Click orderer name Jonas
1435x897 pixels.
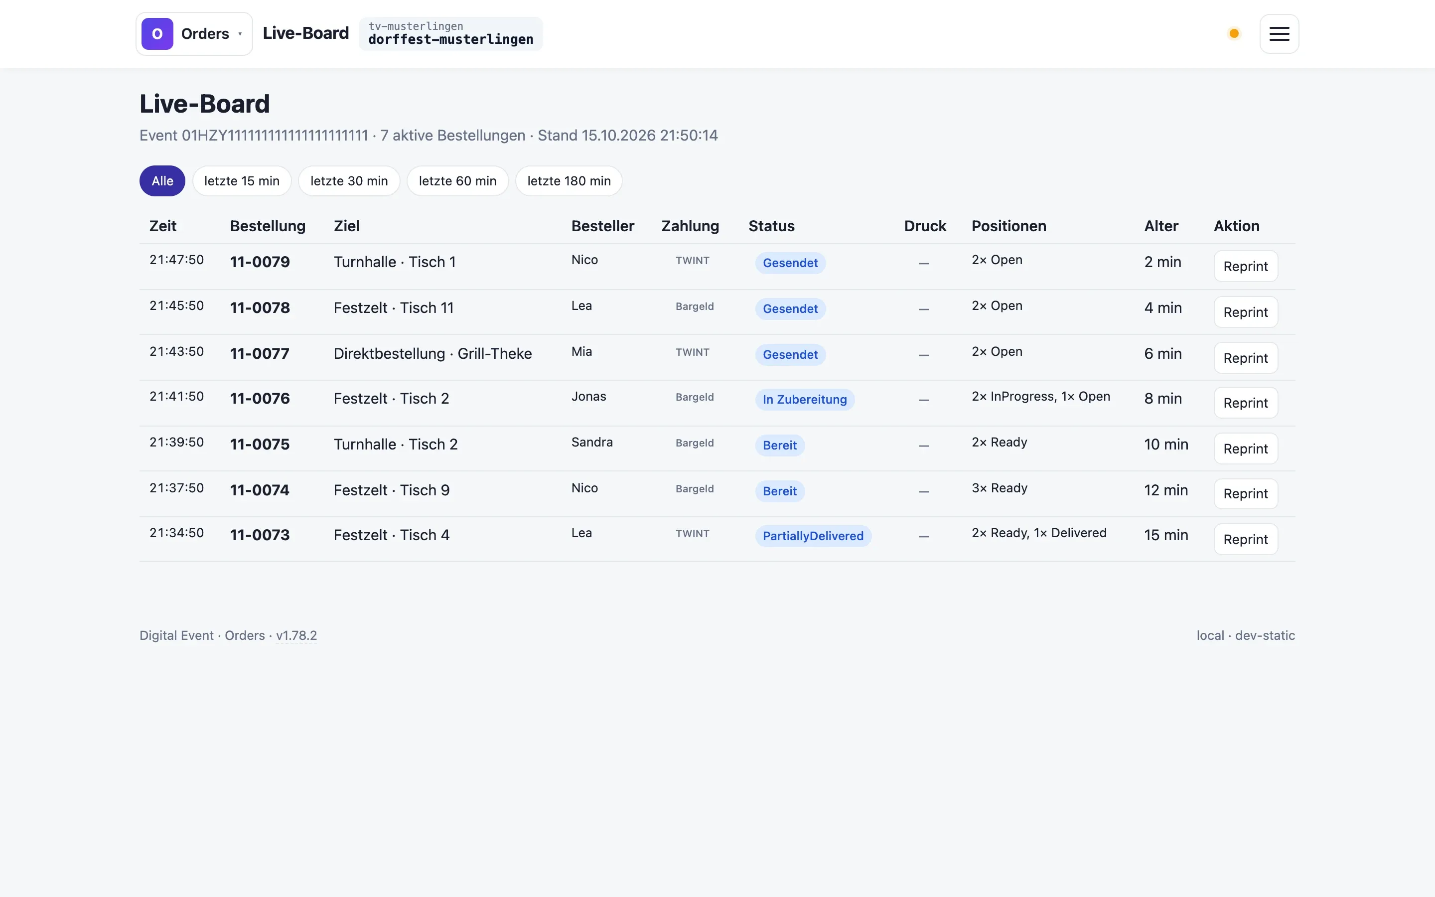(589, 396)
